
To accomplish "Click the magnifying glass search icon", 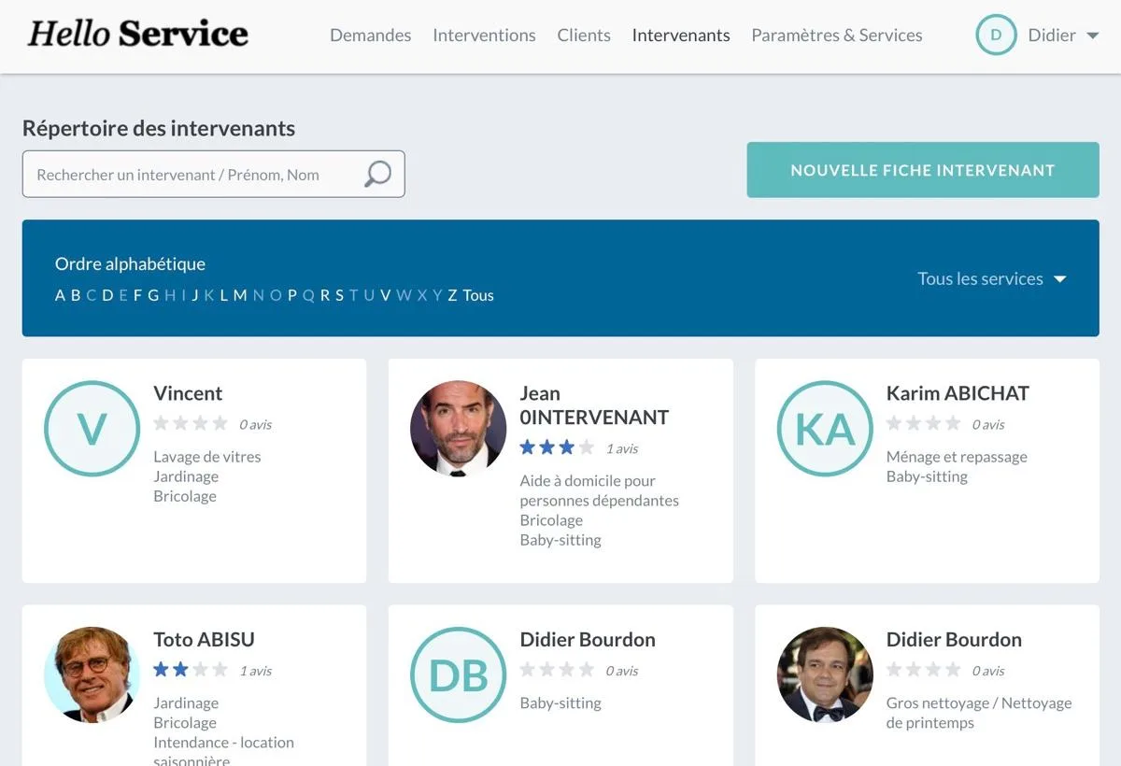I will tap(377, 174).
